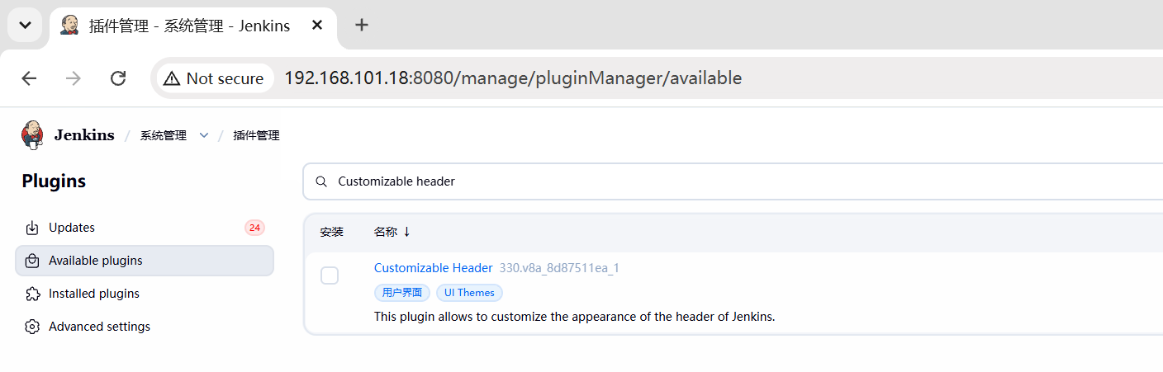Viewport: 1163px width, 372px height.
Task: Click the Installed plugins puzzle piece icon
Action: [32, 294]
